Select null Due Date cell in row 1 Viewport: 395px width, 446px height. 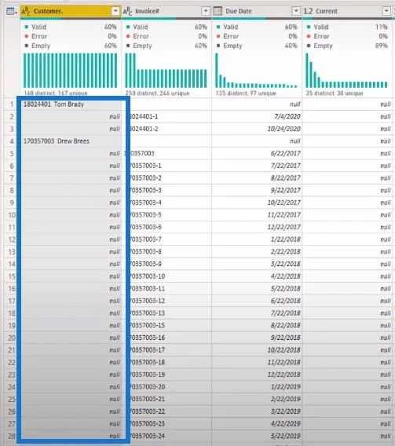tap(257, 104)
